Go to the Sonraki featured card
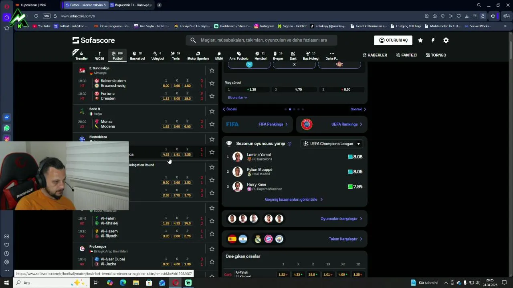This screenshot has height=288, width=513. tap(358, 109)
